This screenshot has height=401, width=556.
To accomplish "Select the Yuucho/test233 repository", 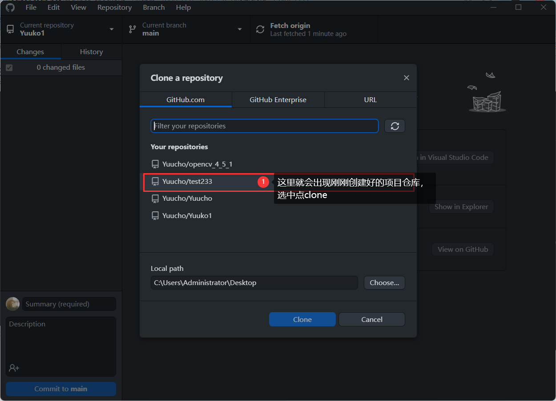I will 278,182.
